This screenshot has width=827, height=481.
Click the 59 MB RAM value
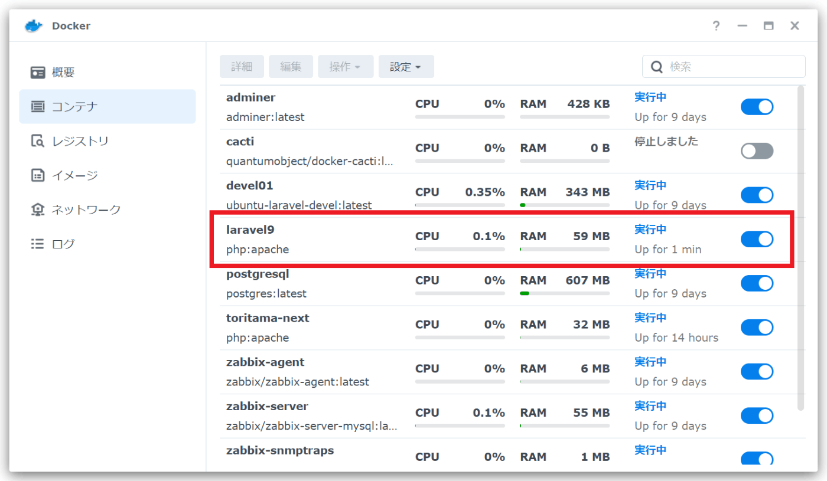pos(591,237)
